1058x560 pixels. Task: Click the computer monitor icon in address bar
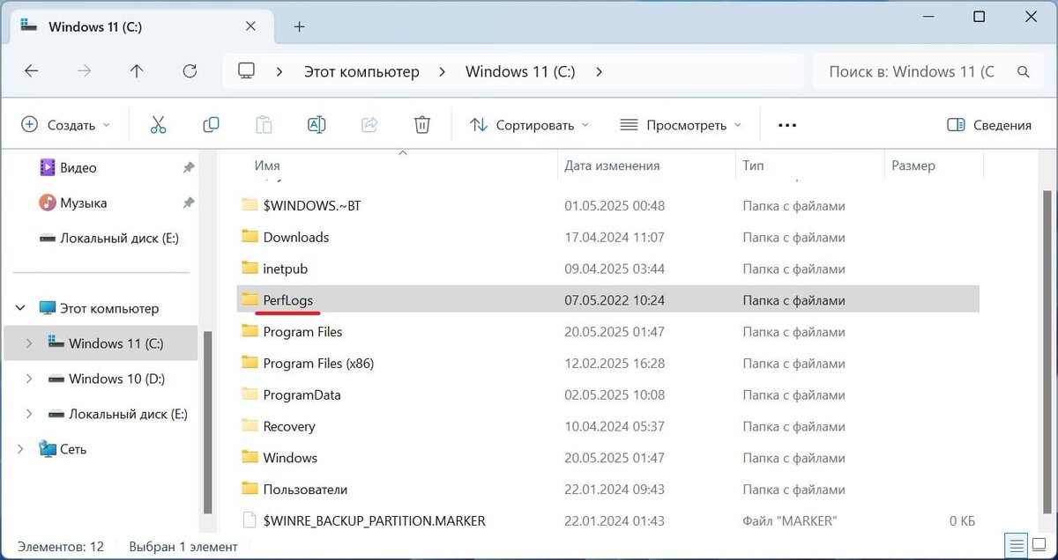click(247, 71)
